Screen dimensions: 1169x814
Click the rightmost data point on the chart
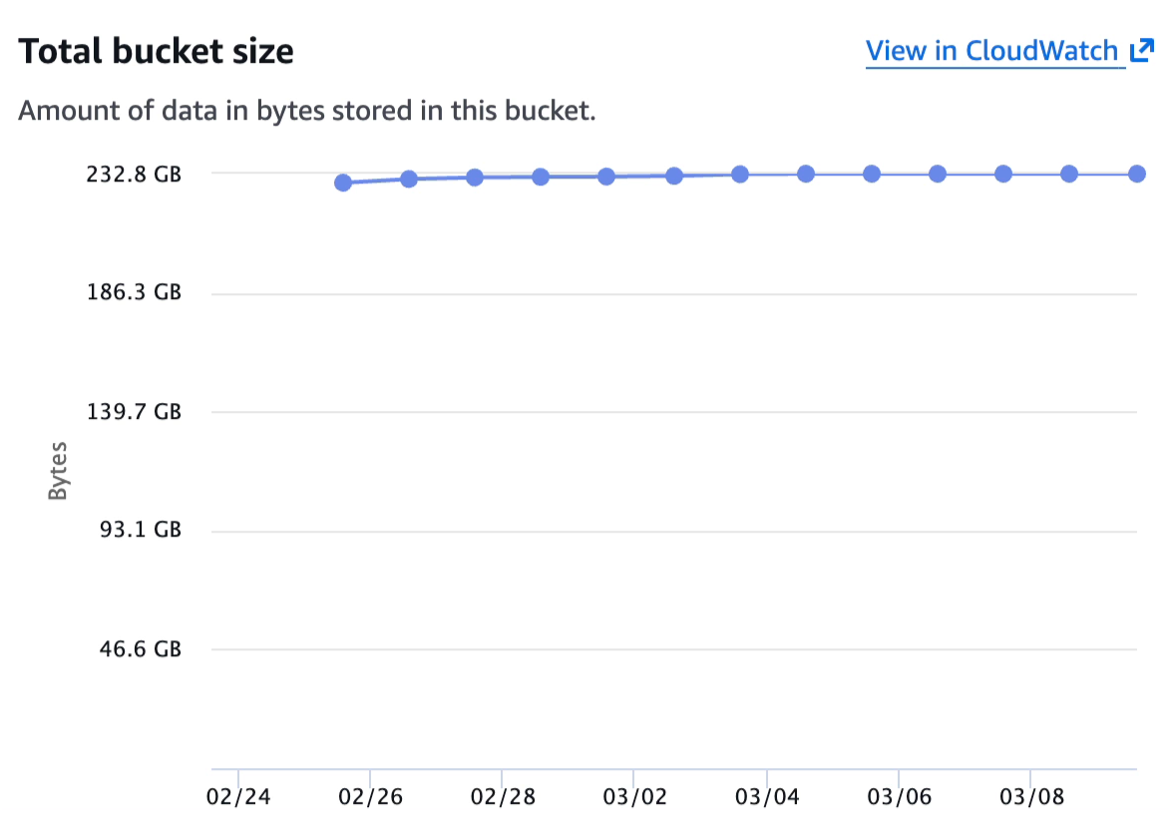click(1135, 174)
